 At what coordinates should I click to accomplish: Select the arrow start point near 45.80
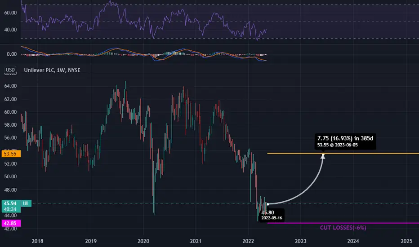[x=268, y=204]
